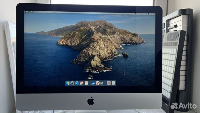Open Calendar icon showing 21
The width and height of the screenshot is (200, 113).
82,83
